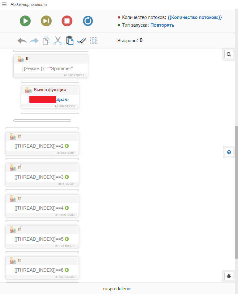
Task: Open search with magnifier button
Action: tap(229, 54)
